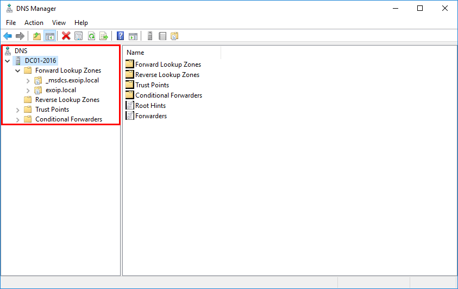Click the Forwarders binary icon

click(x=130, y=115)
